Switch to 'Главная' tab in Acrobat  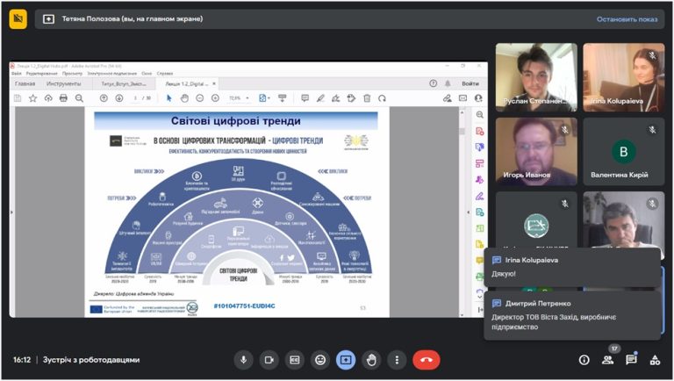point(25,84)
